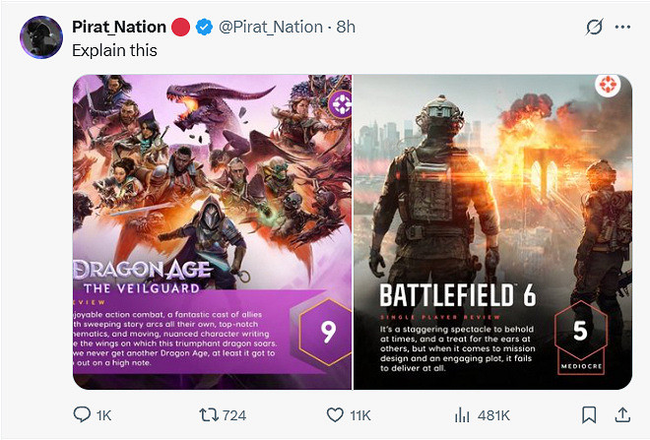Click the blue verified checkmark badge
650x440 pixels.
203,28
